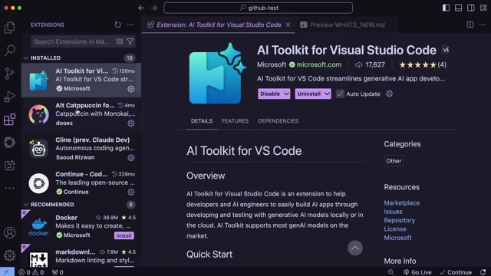Screen dimensions: 491x276
Task: Click Go Live in status bar
Action: (417, 272)
